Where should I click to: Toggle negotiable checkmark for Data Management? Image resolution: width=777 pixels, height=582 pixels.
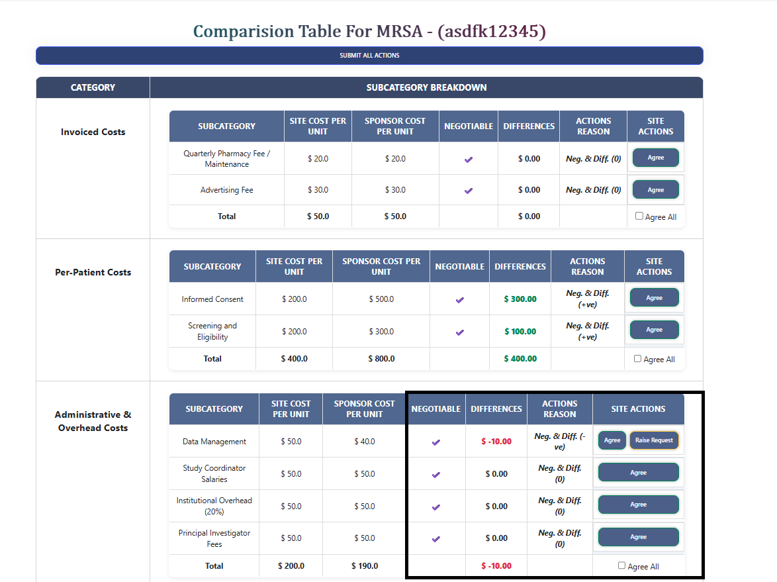tap(435, 440)
